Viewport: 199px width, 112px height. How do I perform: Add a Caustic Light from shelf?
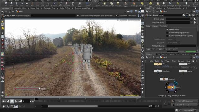pos(170,4)
